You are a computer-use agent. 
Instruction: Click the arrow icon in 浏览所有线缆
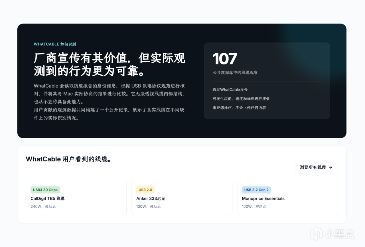(x=330, y=167)
